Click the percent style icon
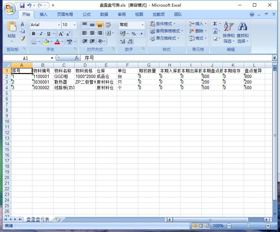Screen dimensions: 280x232 [134, 34]
